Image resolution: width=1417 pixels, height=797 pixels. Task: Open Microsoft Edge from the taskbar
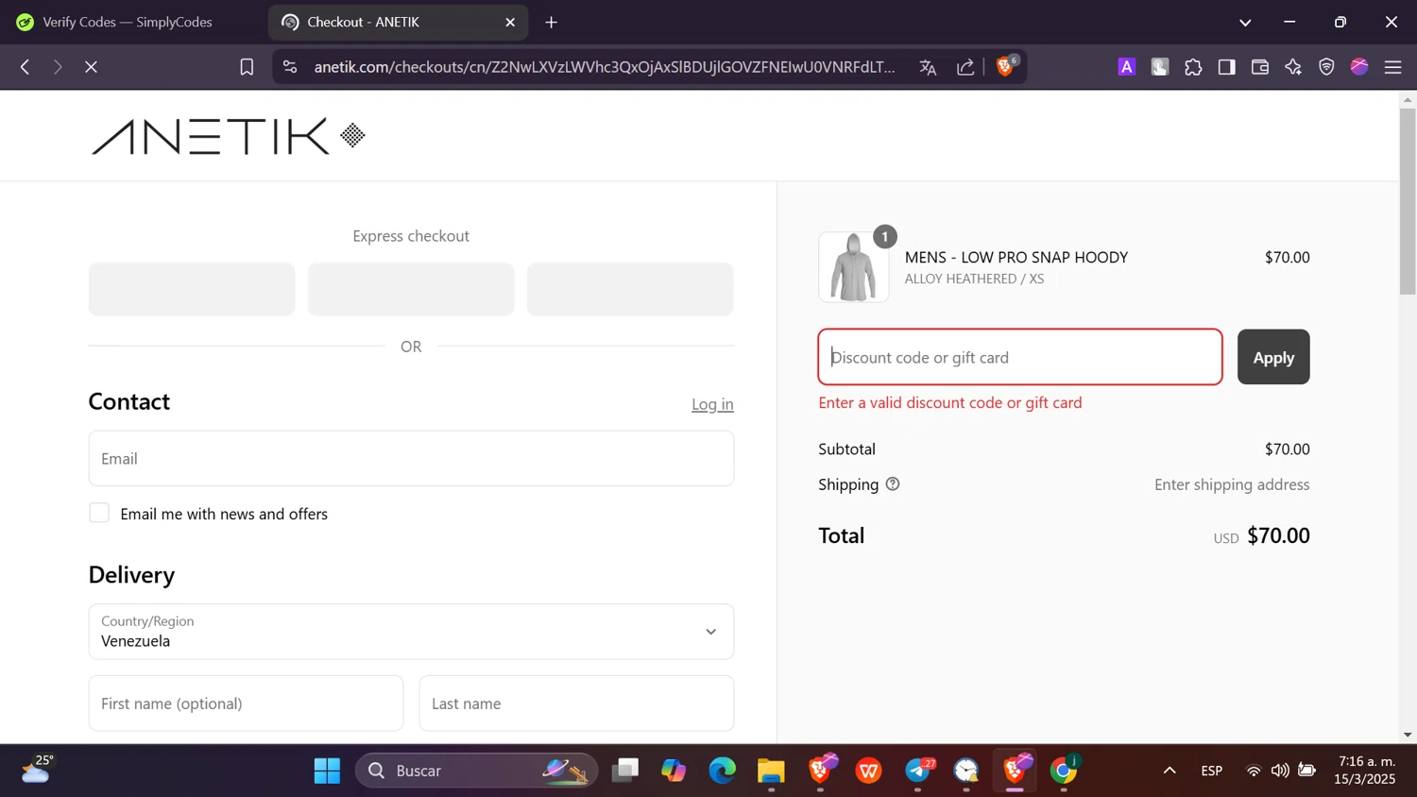[x=723, y=771]
